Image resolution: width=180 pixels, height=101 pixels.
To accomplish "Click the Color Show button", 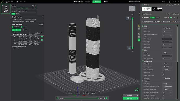I will (16, 30).
